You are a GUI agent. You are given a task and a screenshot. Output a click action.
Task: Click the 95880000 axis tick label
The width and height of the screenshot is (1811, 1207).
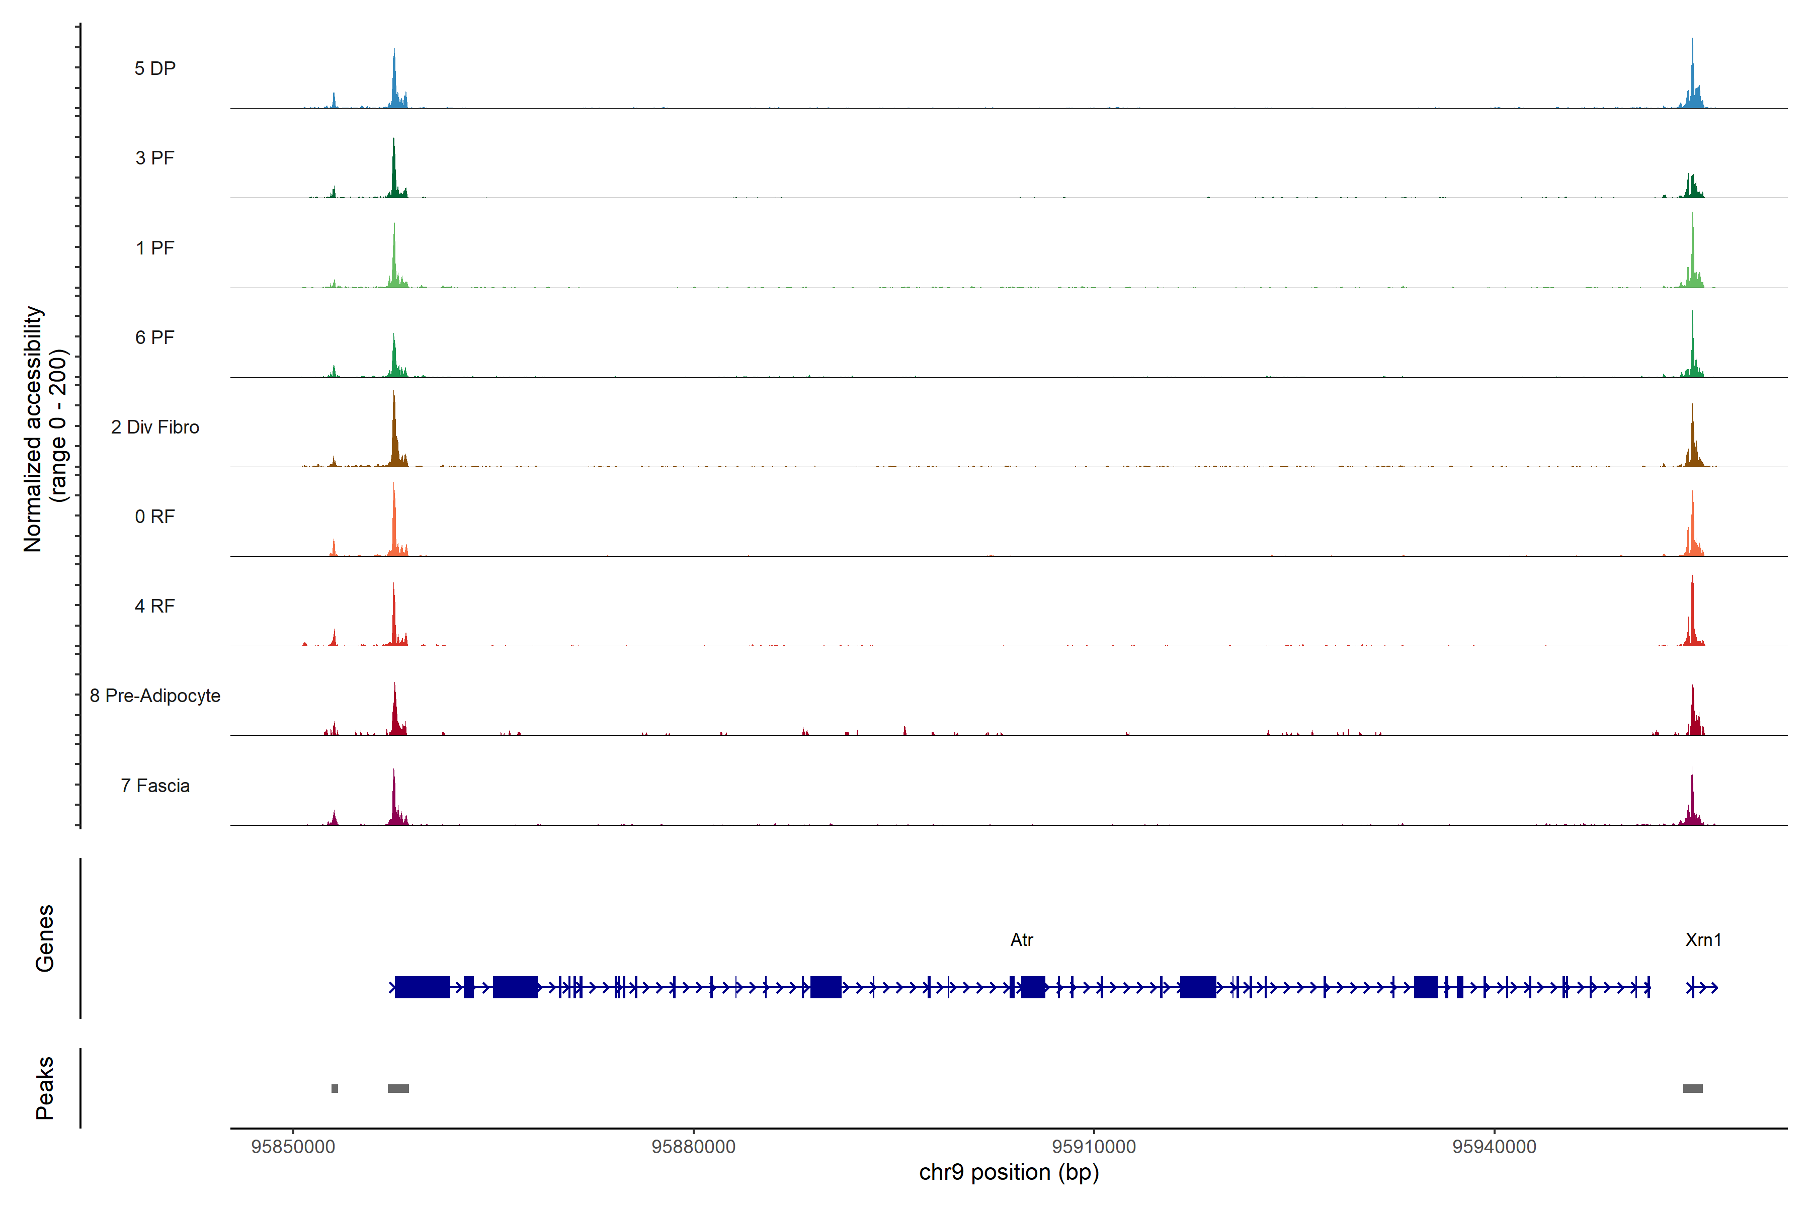[693, 1147]
